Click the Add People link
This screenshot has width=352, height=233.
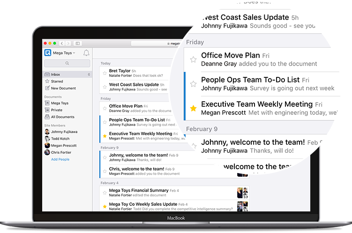coord(60,159)
